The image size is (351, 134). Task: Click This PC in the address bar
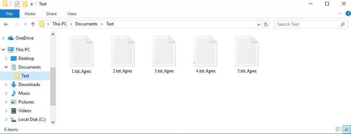(x=60, y=24)
